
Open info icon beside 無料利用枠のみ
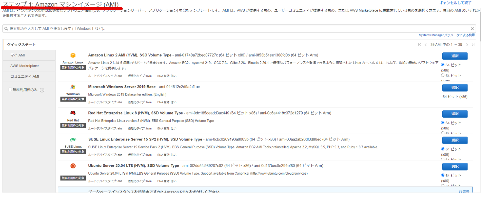pos(42,90)
